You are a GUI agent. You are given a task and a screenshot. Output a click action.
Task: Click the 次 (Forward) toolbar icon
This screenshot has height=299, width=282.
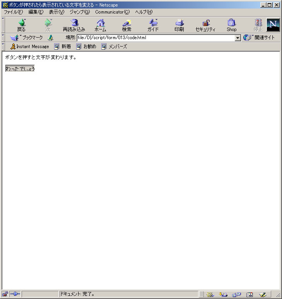(x=48, y=25)
